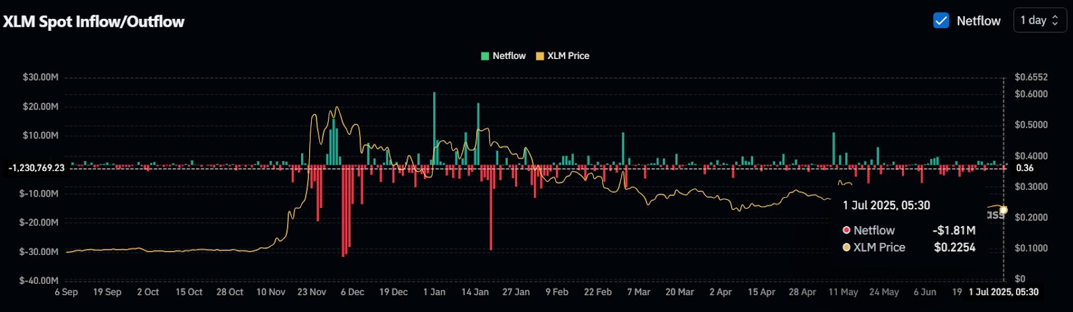The height and width of the screenshot is (312, 1073).
Task: Click the yellow XLM Price legend swatch
Action: pyautogui.click(x=540, y=56)
